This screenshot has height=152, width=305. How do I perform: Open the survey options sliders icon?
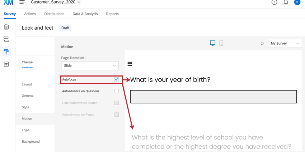click(6, 64)
